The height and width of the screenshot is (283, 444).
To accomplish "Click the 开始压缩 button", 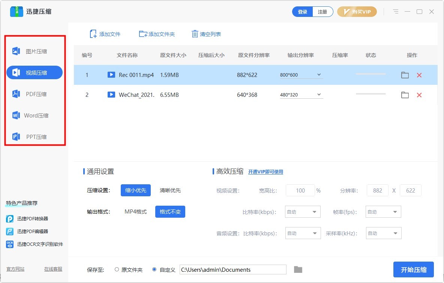I will pos(413,269).
